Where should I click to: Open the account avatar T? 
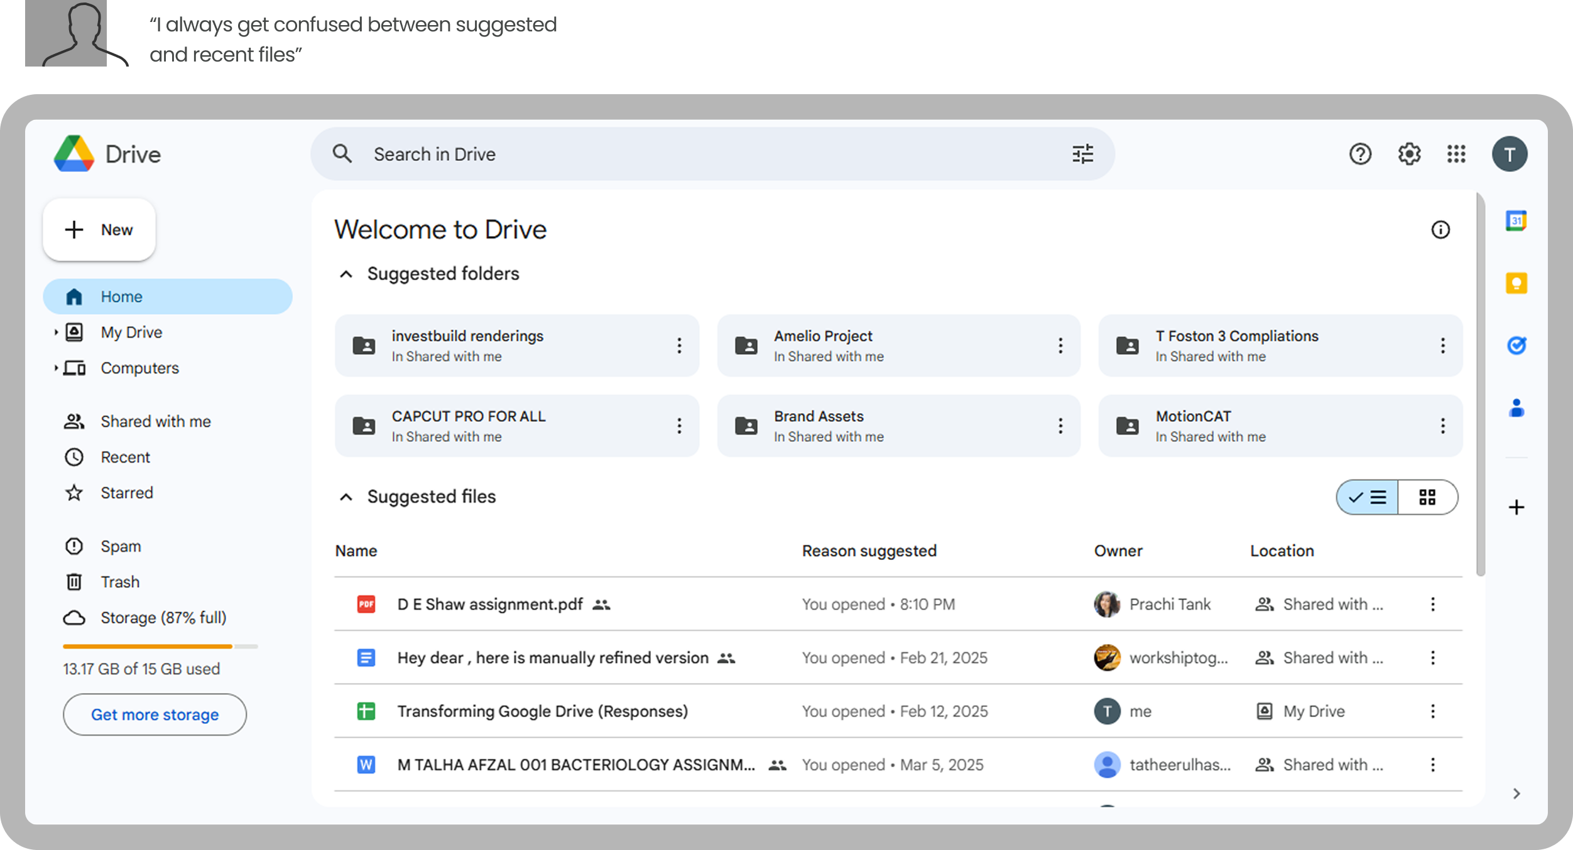tap(1510, 154)
